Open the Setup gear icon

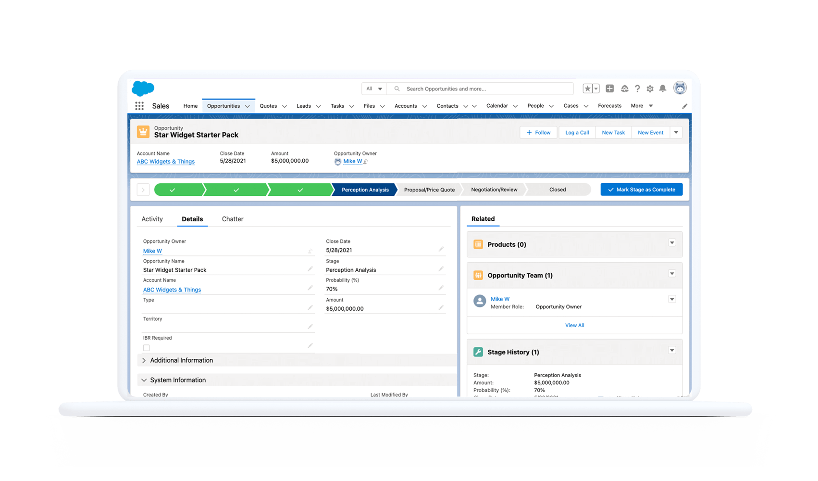click(x=650, y=89)
